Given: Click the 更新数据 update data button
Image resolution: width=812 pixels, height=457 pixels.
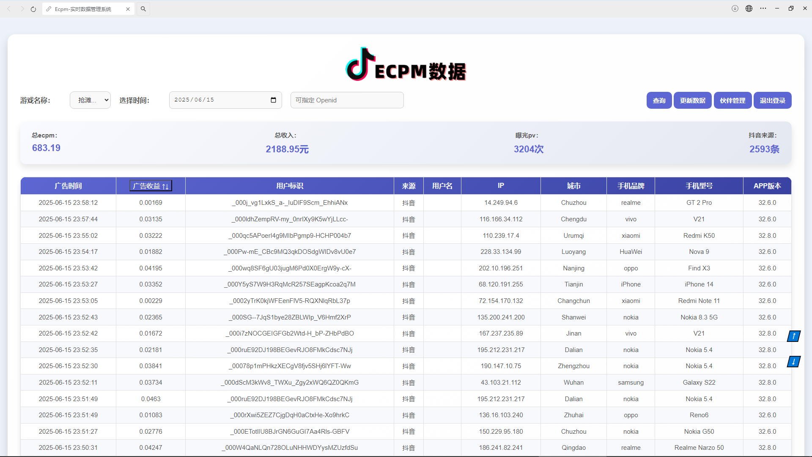Looking at the screenshot, I should tap(692, 100).
